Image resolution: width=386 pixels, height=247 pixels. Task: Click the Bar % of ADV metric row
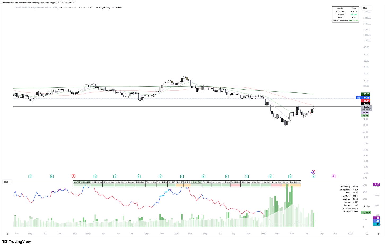coord(345,11)
